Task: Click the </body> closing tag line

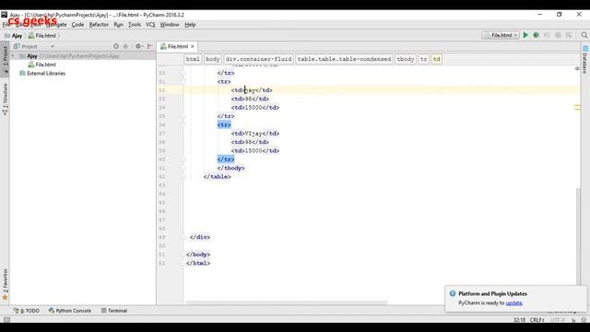Action: [x=198, y=255]
